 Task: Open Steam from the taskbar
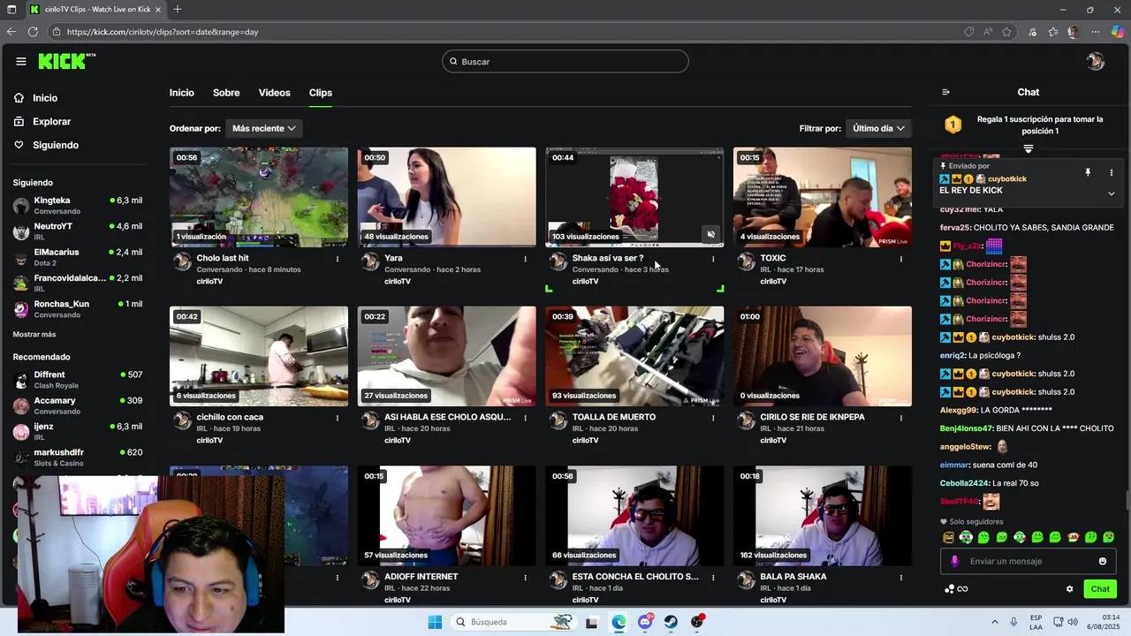(671, 622)
